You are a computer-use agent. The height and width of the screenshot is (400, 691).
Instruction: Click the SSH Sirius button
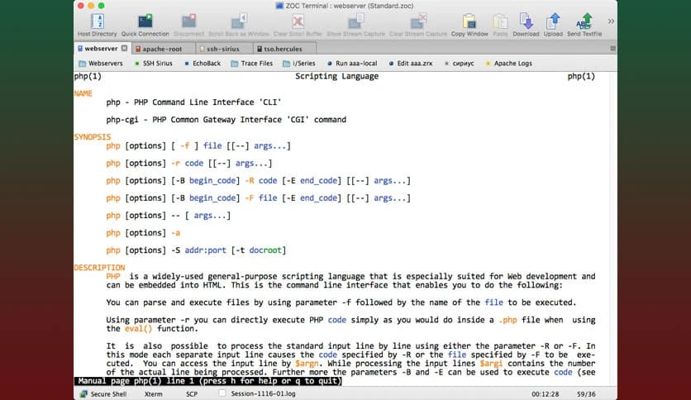154,63
